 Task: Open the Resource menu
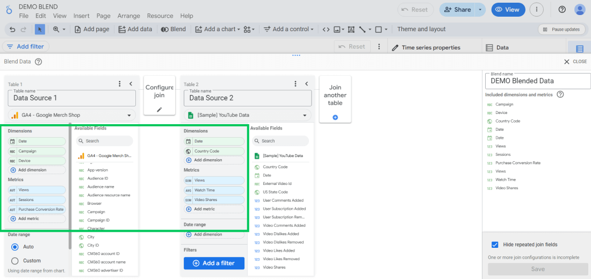[x=160, y=16]
